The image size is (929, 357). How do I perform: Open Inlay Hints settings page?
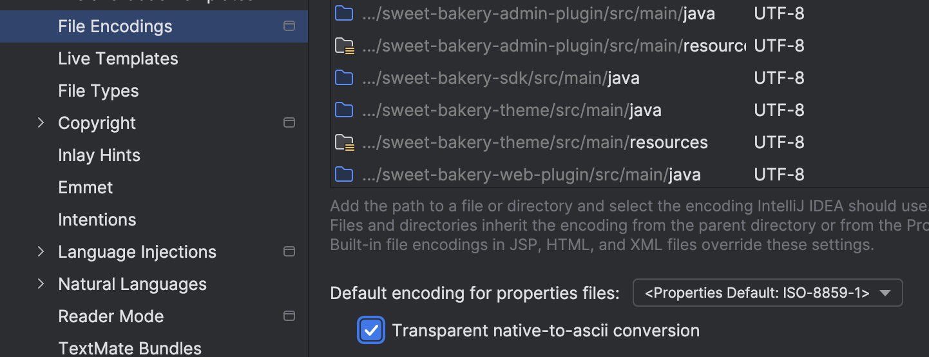coord(99,155)
